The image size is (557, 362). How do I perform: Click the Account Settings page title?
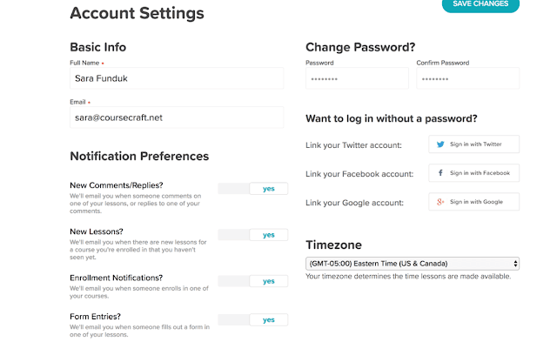137,13
